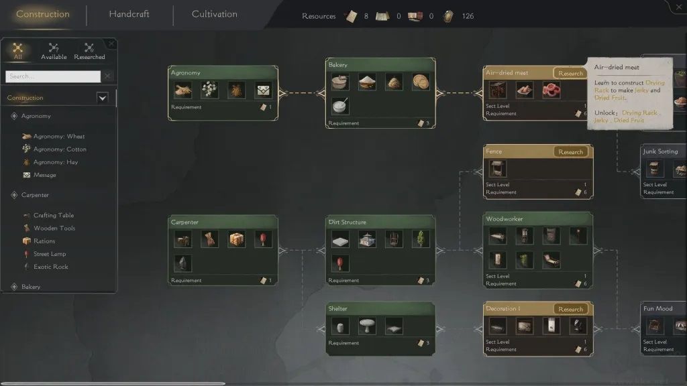This screenshot has height=386, width=687.
Task: Select the message envelope icon in Agronomy
Action: coord(263,90)
